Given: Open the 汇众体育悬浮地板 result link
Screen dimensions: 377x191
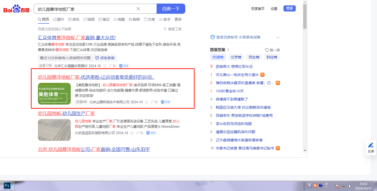Looking at the screenshot, I should coord(77,38).
